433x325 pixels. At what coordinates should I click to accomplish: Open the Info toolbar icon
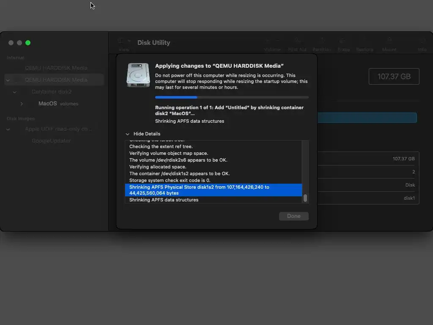pos(422,41)
